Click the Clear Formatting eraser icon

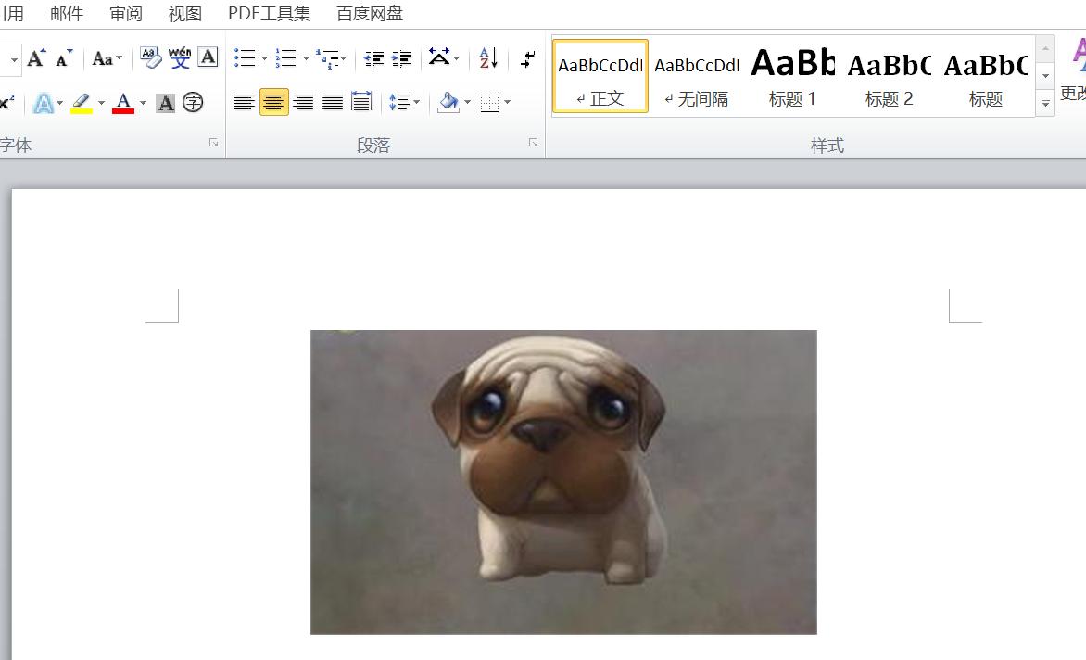148,56
